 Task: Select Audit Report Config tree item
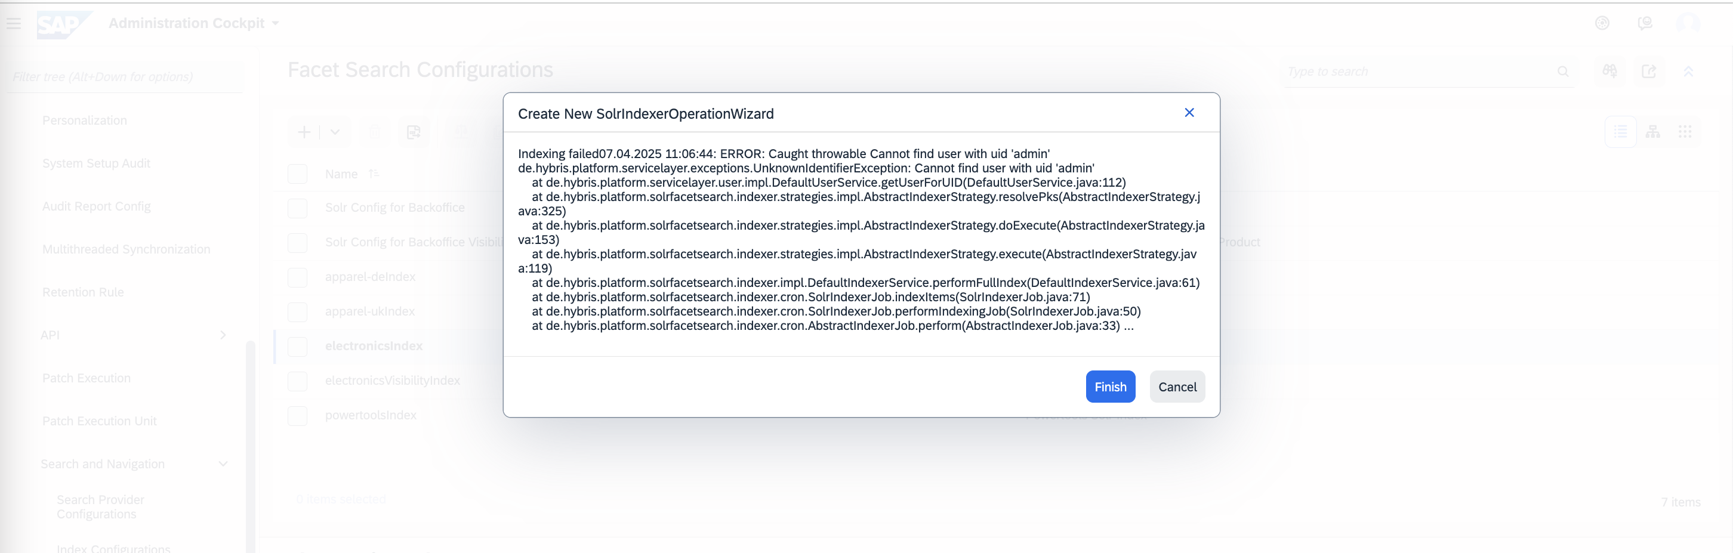96,206
